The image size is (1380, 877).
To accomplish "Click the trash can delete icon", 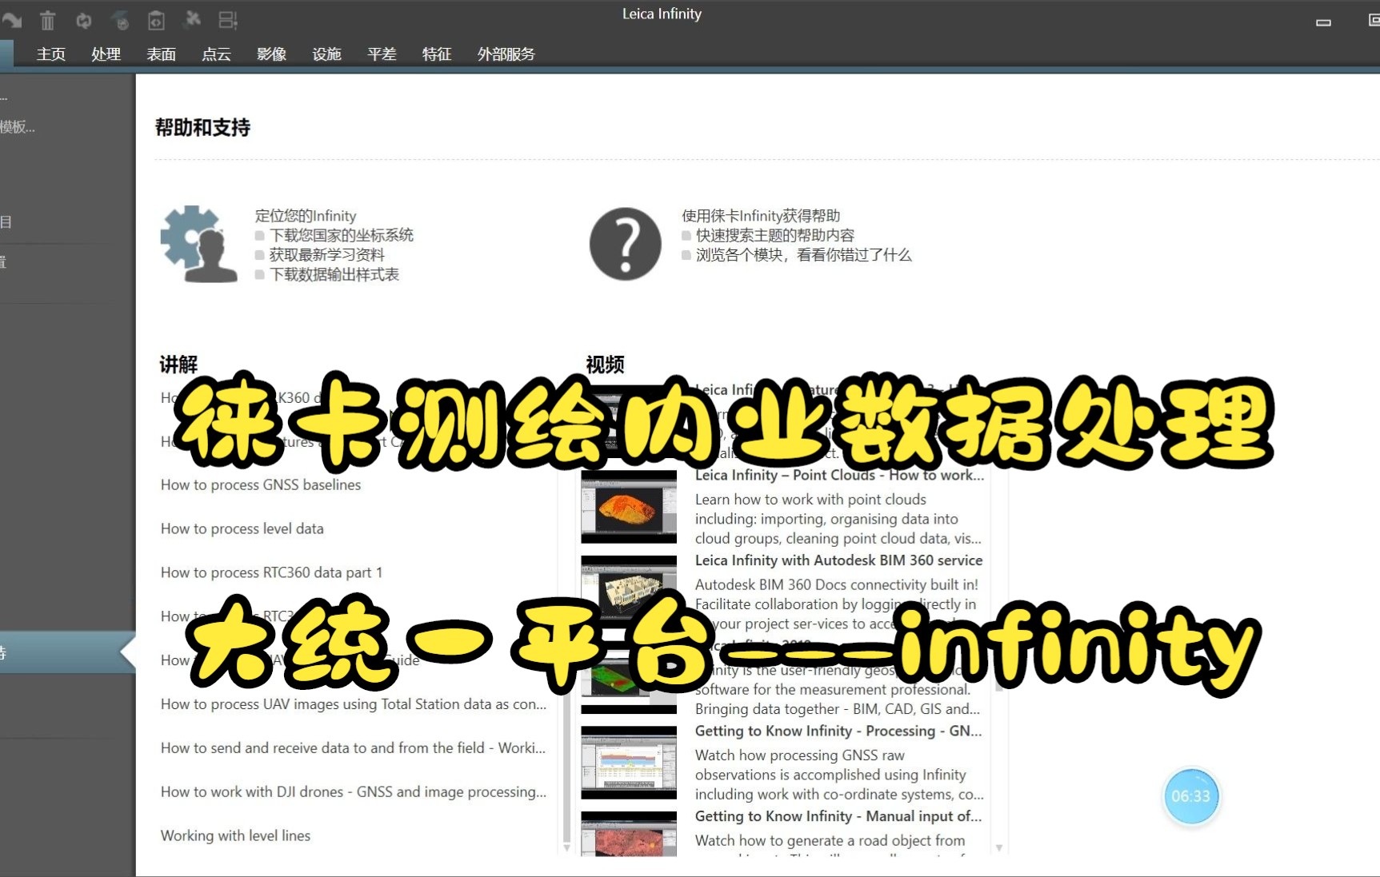I will pos(48,20).
